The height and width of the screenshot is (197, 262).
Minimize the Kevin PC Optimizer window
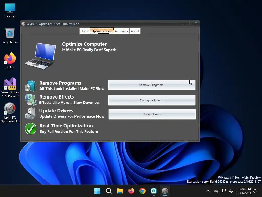(x=184, y=24)
